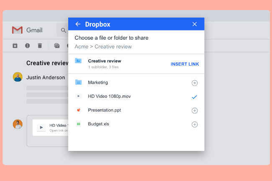
Task: Click the Creative review folder icon
Action: click(x=78, y=61)
